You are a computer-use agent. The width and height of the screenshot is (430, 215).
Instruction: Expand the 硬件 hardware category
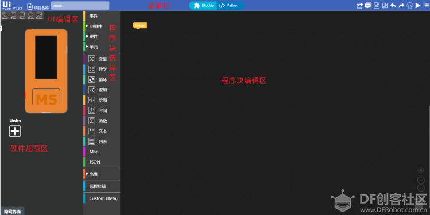[x=102, y=37]
